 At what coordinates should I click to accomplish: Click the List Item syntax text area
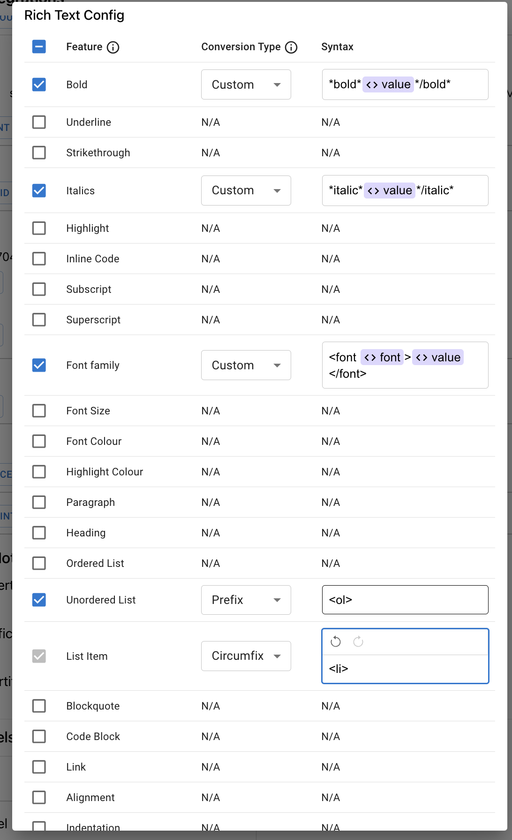405,669
